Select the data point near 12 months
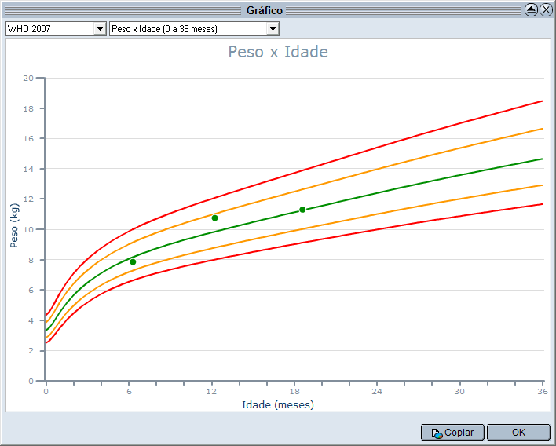 pos(214,218)
